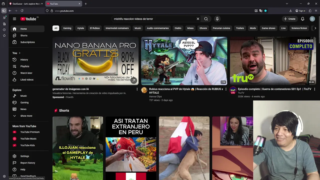Open browser Downloads panel
The height and width of the screenshot is (180, 320).
coord(290,11)
